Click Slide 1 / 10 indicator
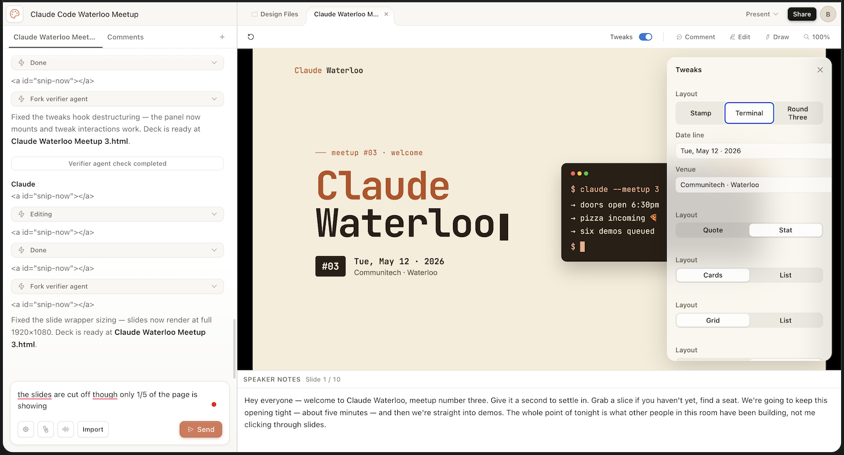The width and height of the screenshot is (844, 455). (x=323, y=379)
